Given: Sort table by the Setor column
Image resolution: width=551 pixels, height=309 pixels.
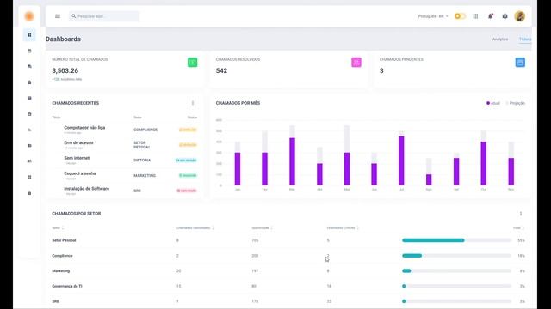Looking at the screenshot, I should point(58,228).
